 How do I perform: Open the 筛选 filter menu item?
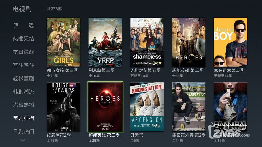24,25
